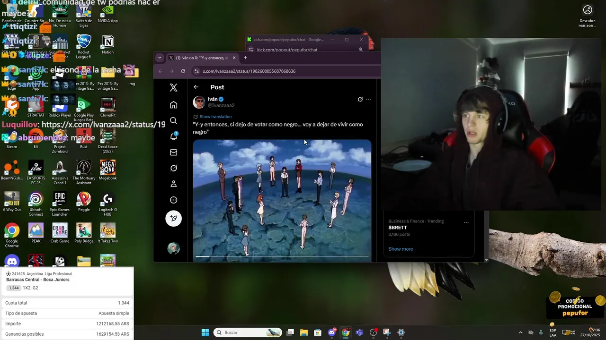This screenshot has width=606, height=340.
Task: Go to Home in X sidebar
Action: [x=173, y=105]
